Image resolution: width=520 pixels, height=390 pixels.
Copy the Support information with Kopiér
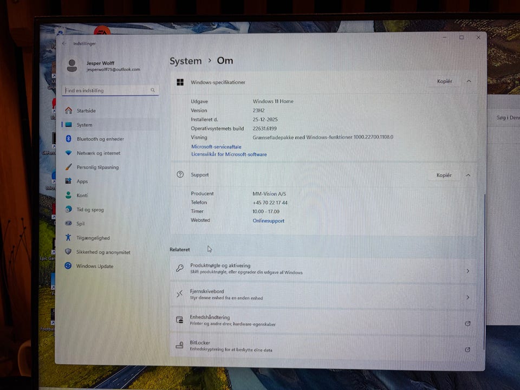[444, 175]
